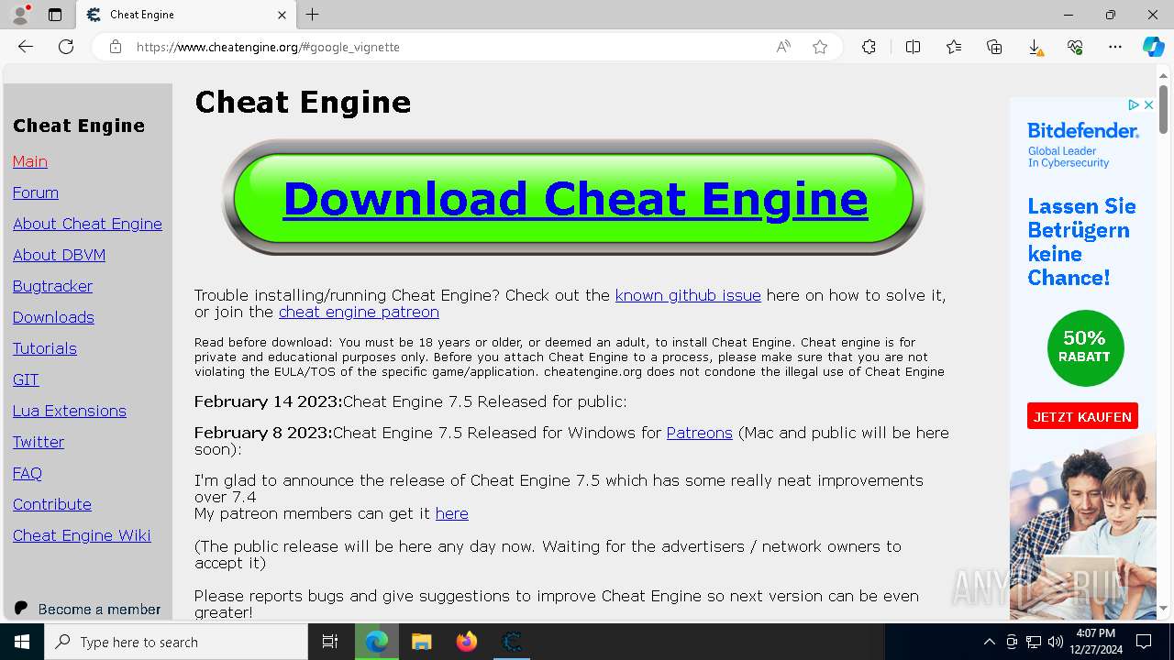Open Bugtracker sidebar link
Screen dimensions: 1174x660
click(x=52, y=286)
